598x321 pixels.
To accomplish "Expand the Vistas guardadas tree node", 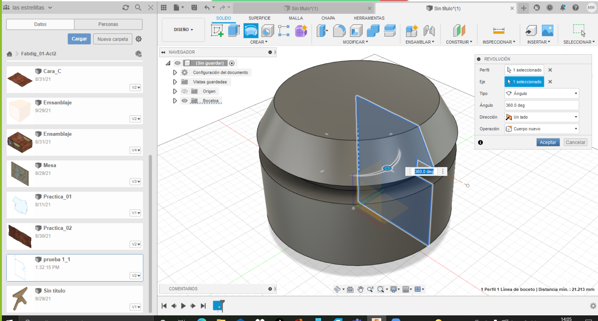I will pyautogui.click(x=175, y=82).
